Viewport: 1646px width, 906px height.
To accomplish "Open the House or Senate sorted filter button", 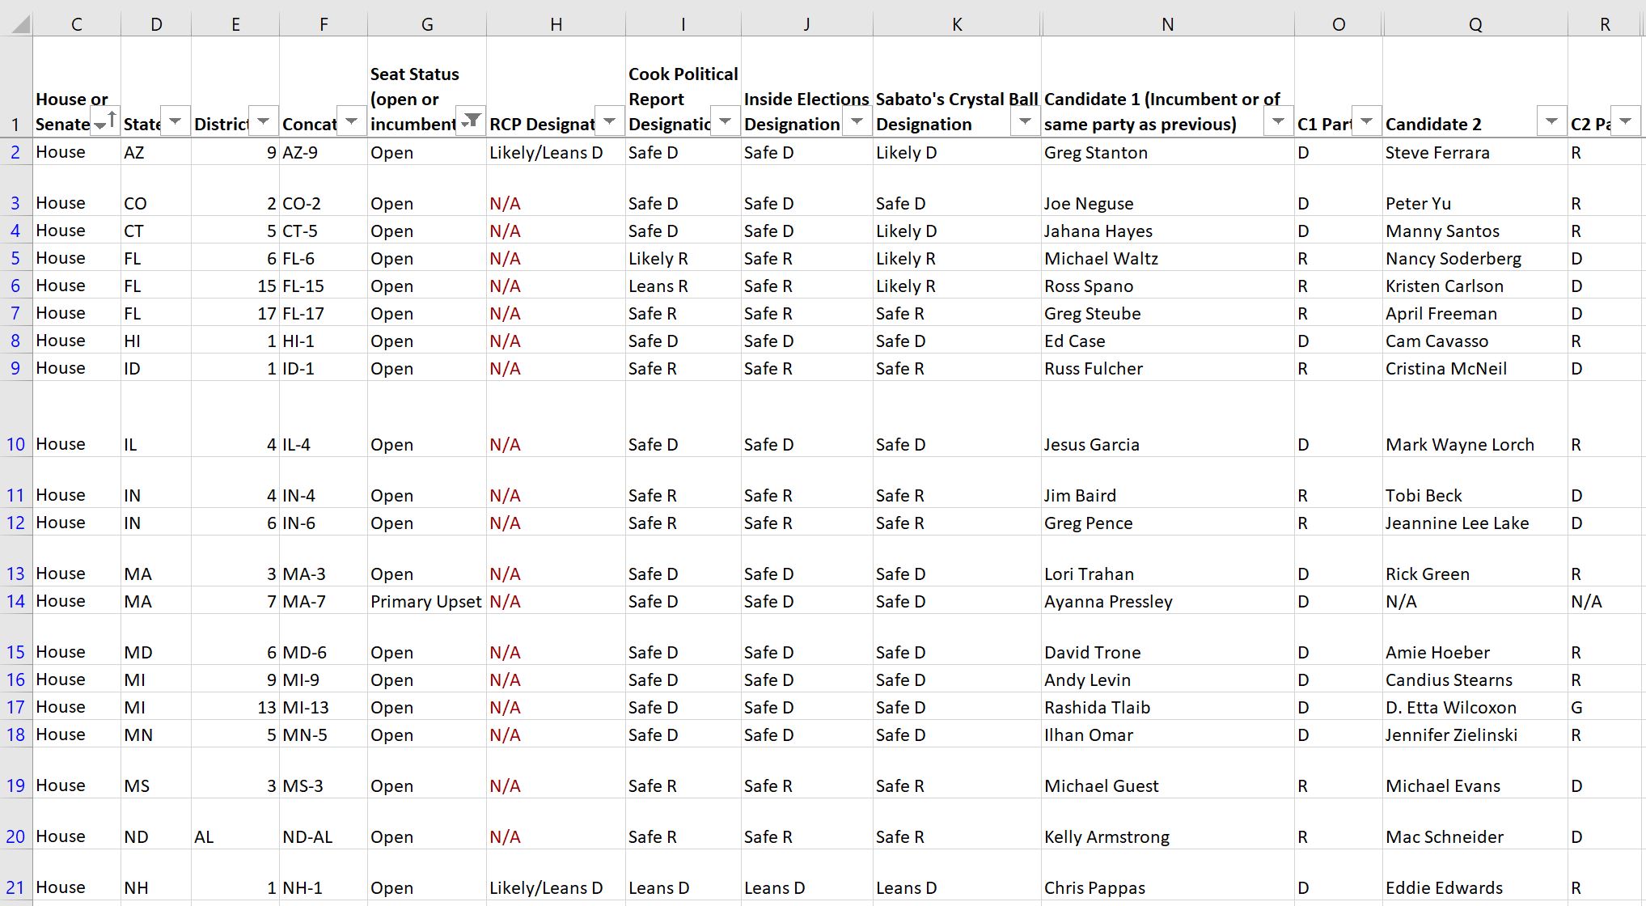I will coord(105,122).
